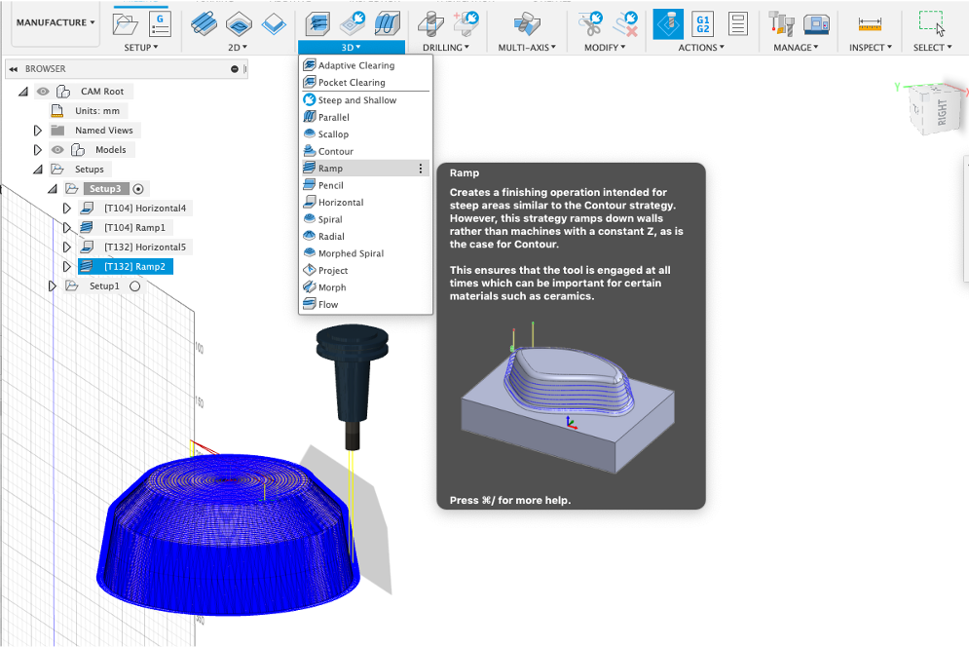This screenshot has height=647, width=969.
Task: Click the 3D Parallel toolbar icon
Action: pyautogui.click(x=388, y=24)
